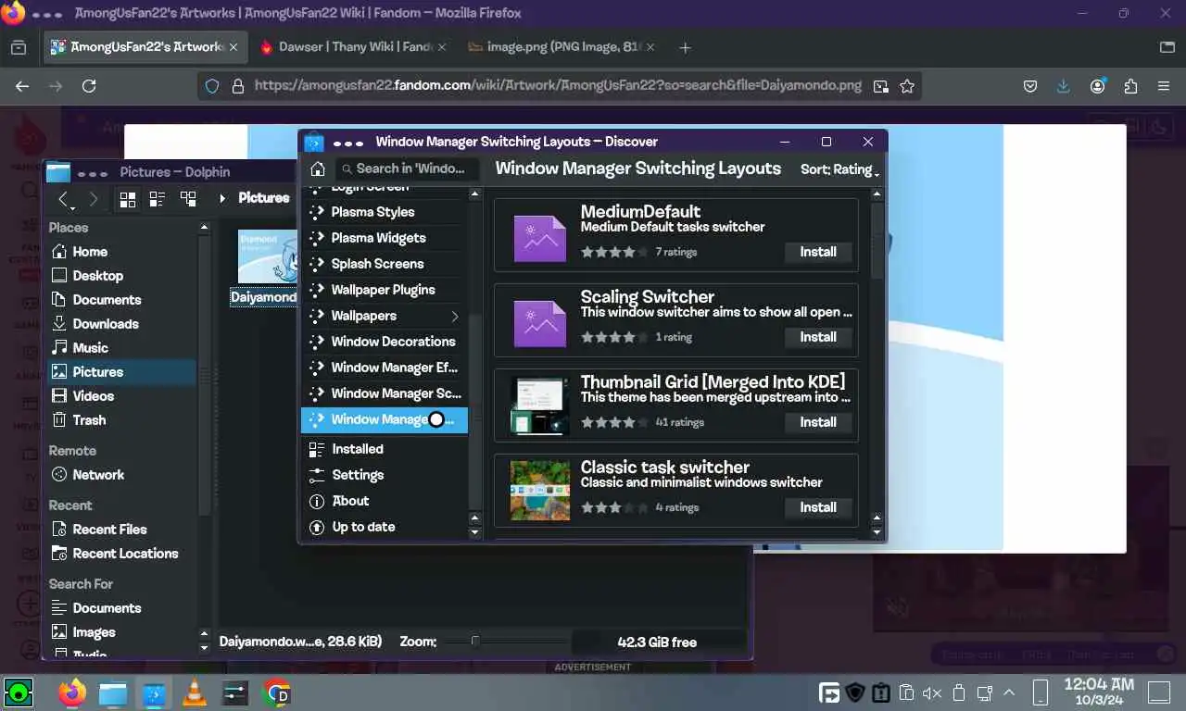Switch Dolphin to Compact view mode
Screen dimensions: 1186x711
pos(158,199)
